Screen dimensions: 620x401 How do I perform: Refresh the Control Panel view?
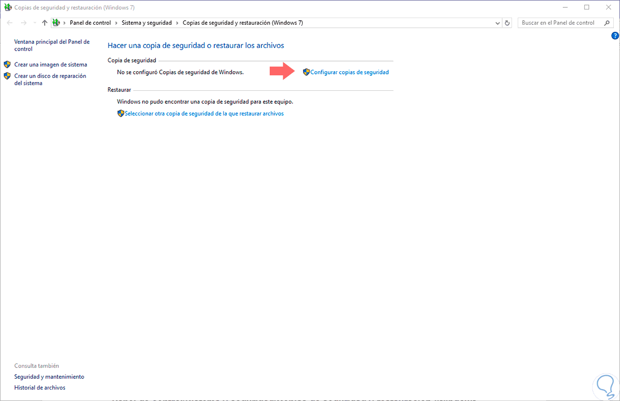click(x=507, y=23)
